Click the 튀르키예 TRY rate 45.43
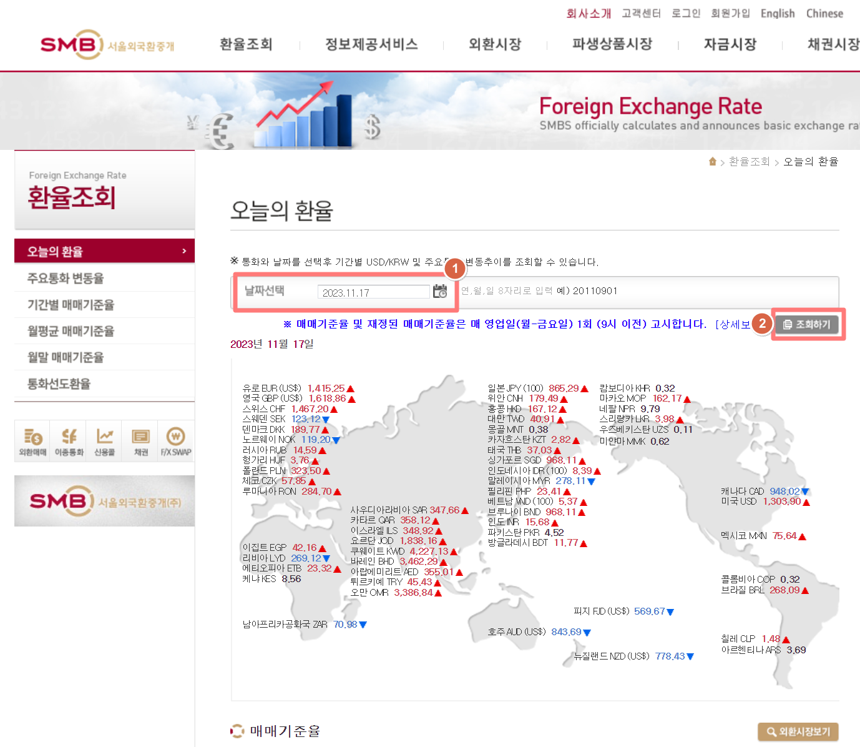This screenshot has height=747, width=860. 419,582
